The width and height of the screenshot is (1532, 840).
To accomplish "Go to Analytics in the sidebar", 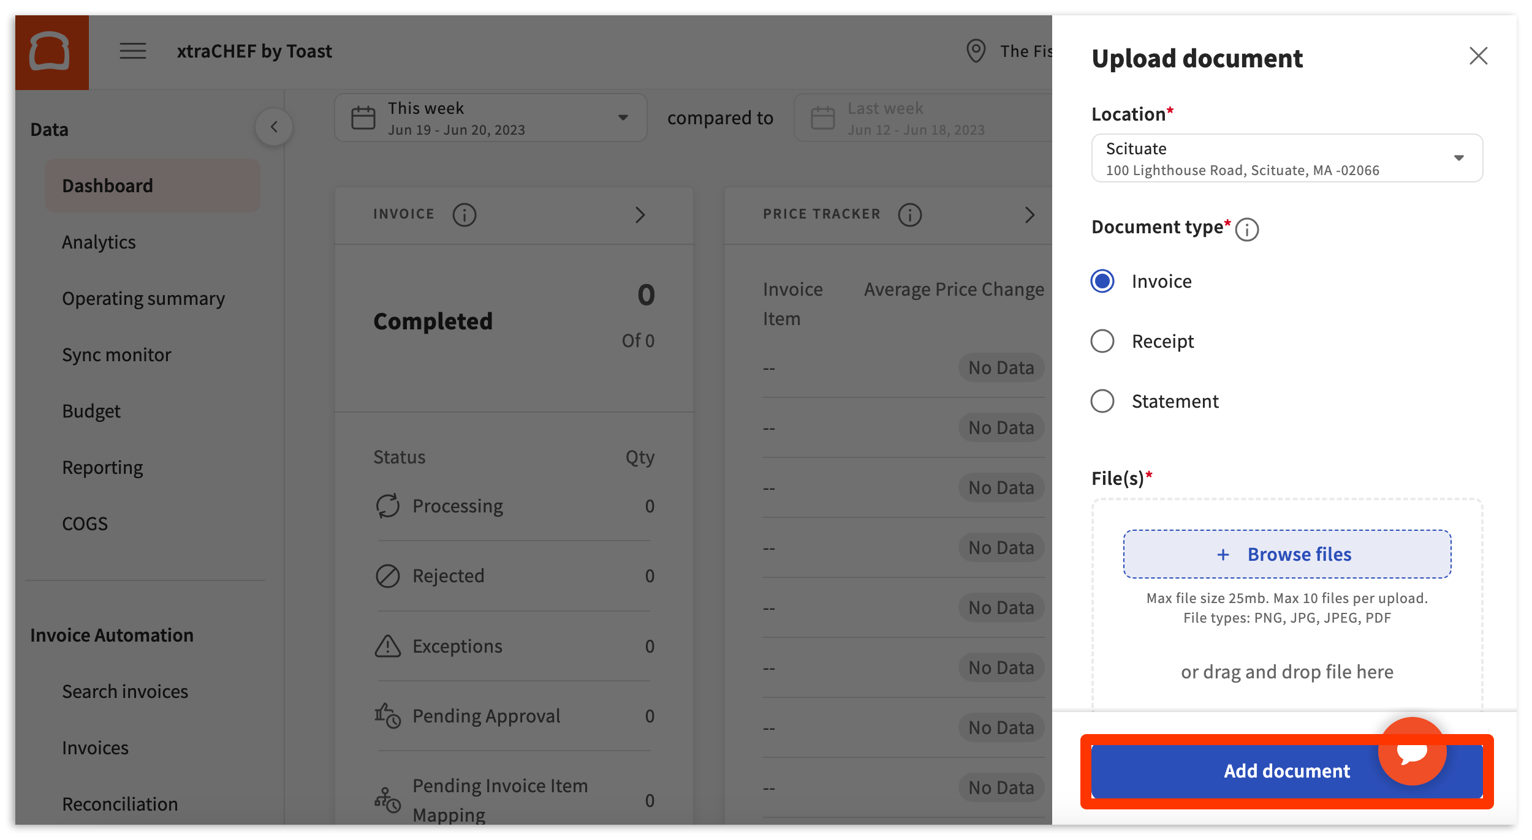I will (x=99, y=242).
